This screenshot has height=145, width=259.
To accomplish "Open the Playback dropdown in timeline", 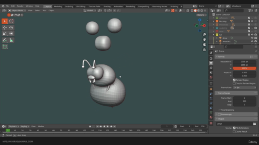I will 13,126.
